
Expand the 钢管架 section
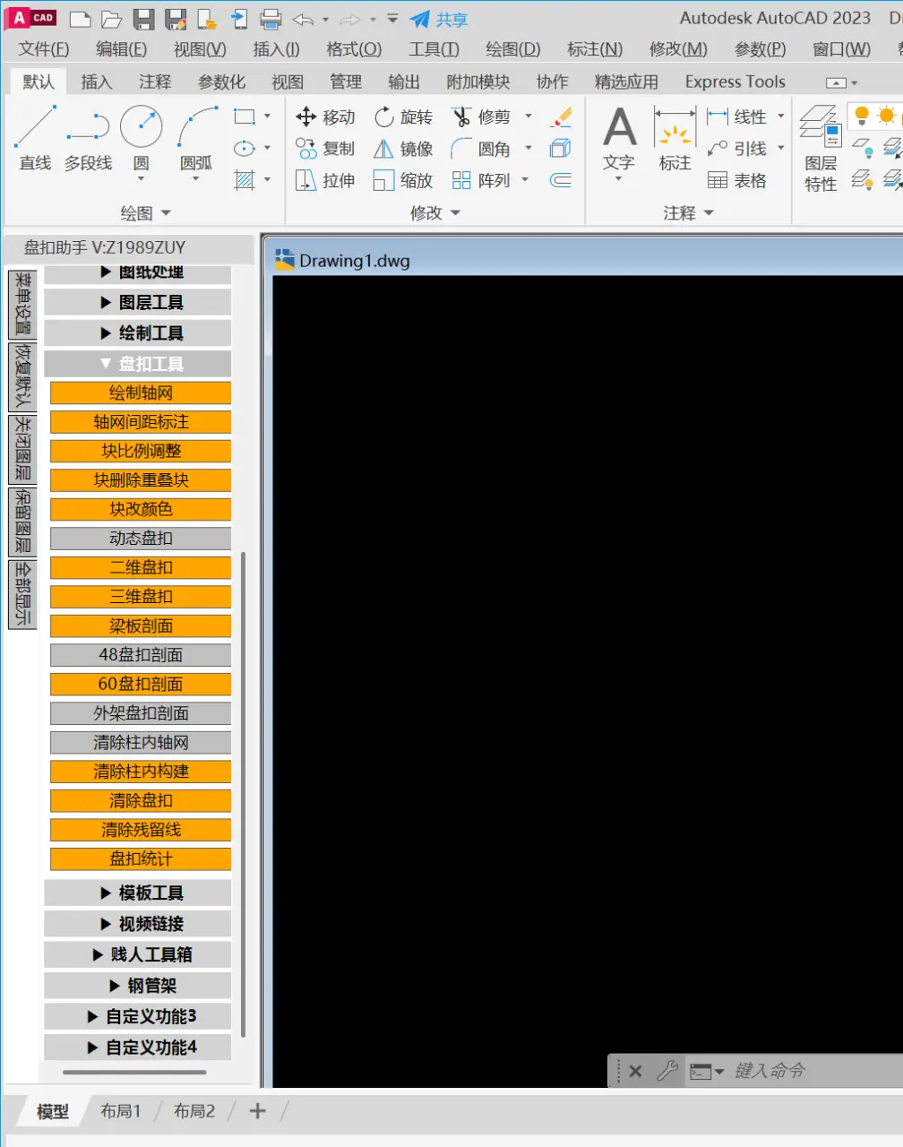pos(138,986)
